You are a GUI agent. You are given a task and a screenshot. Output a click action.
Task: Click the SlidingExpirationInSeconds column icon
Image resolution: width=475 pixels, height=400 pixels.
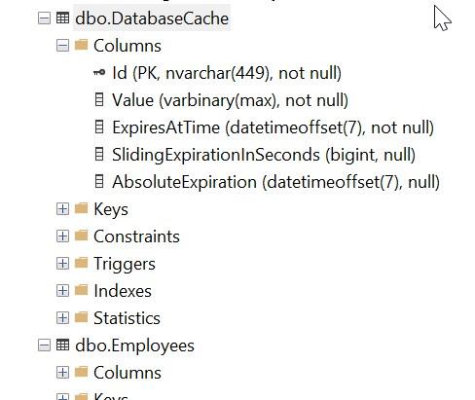(99, 154)
